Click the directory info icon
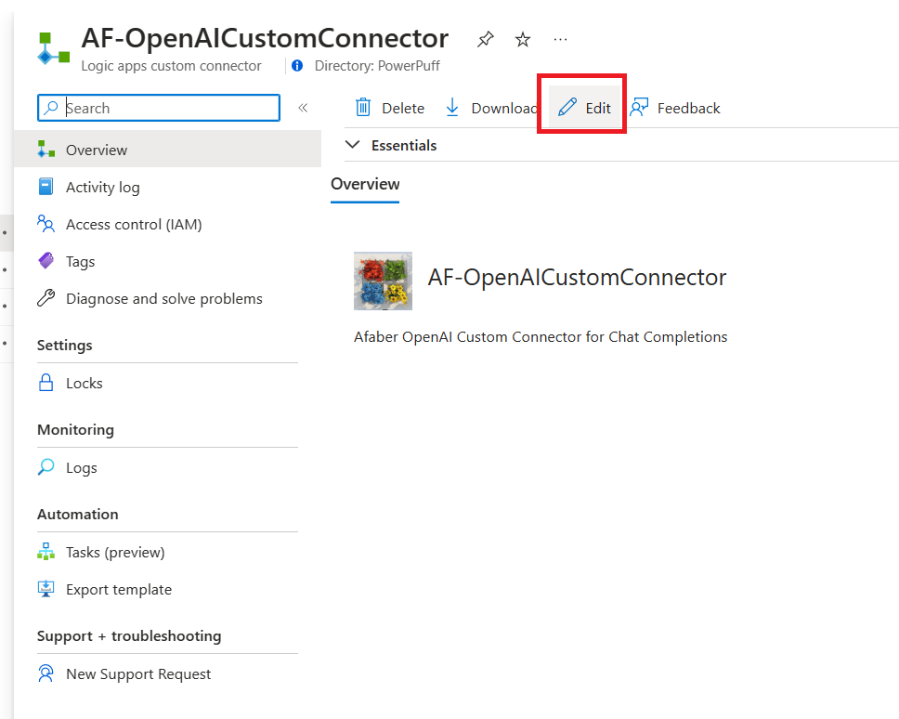 tap(297, 66)
